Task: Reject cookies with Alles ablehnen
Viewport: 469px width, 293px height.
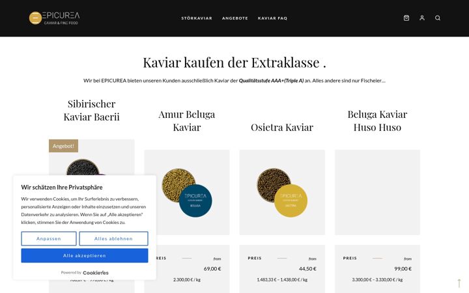Action: (x=113, y=238)
